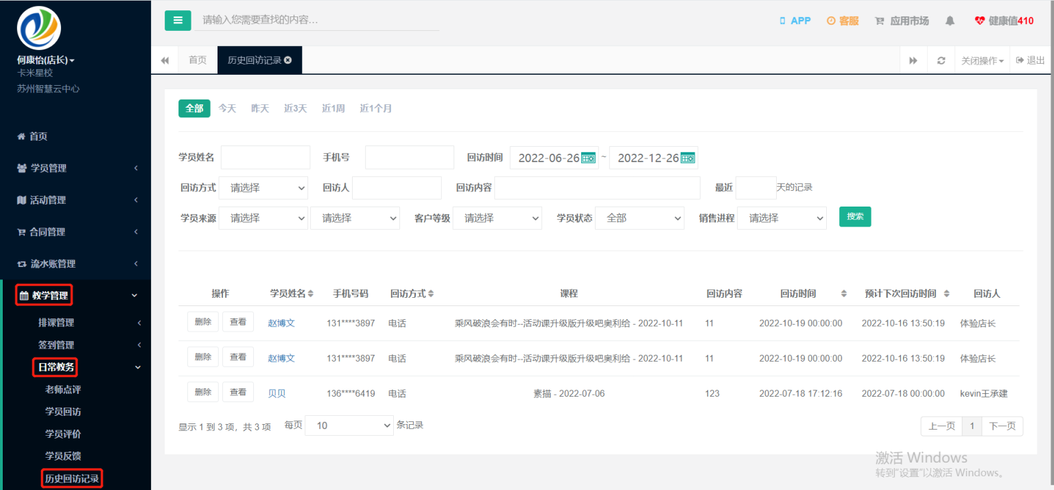Image resolution: width=1054 pixels, height=490 pixels.
Task: Open the 销售进程 select box
Action: [x=782, y=218]
